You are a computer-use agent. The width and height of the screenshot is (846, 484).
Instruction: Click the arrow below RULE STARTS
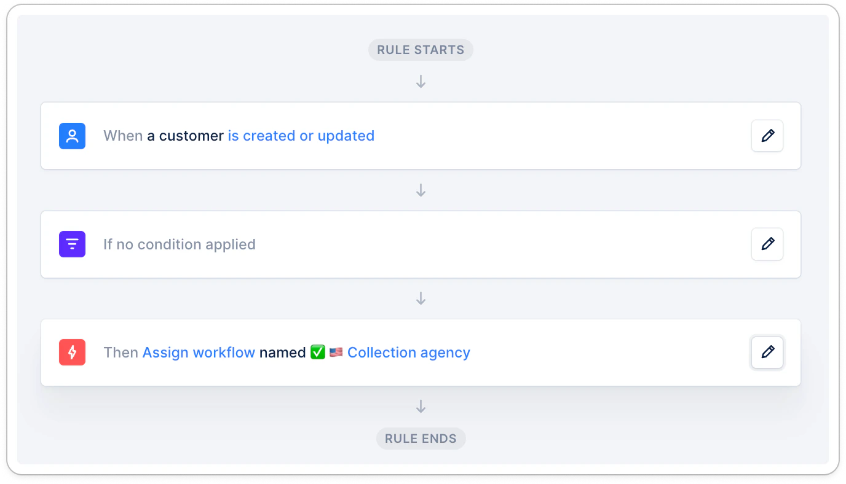click(421, 82)
